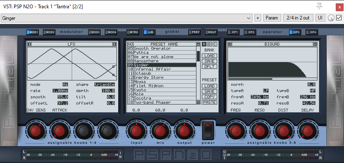The width and height of the screenshot is (344, 163).
Task: Pin the plugin window on top
Action: (x=319, y=7)
